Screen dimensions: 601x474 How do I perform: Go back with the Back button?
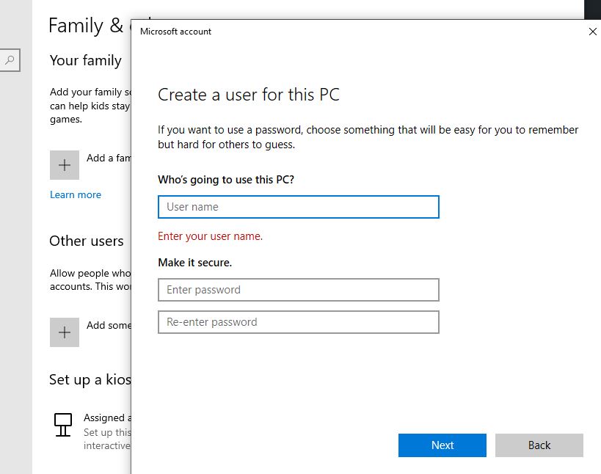(x=539, y=445)
